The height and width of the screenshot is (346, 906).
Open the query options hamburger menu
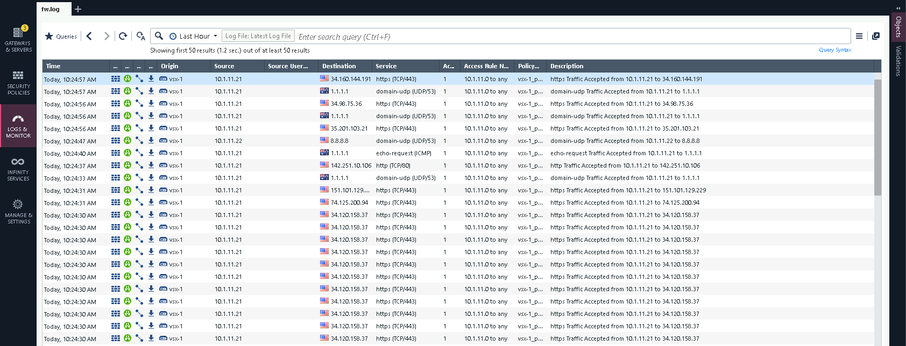859,36
